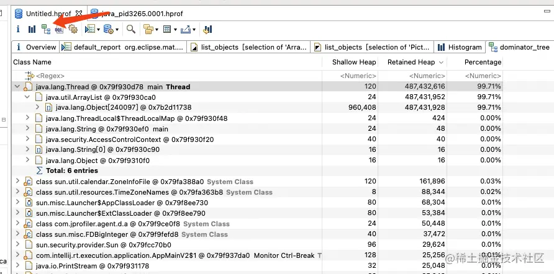Image resolution: width=554 pixels, height=274 pixels.
Task: Open list_objects selection of 'Pict...' tab
Action: pyautogui.click(x=373, y=47)
